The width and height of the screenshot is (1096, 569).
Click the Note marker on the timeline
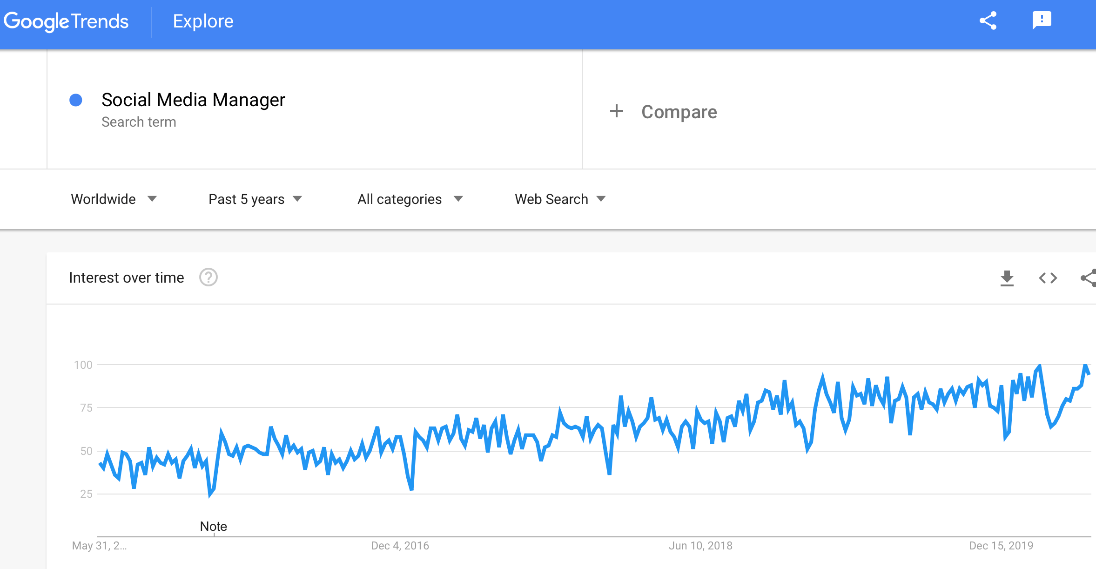(214, 527)
